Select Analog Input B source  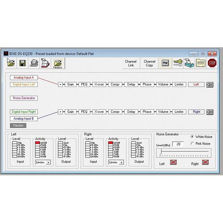click(x=24, y=119)
